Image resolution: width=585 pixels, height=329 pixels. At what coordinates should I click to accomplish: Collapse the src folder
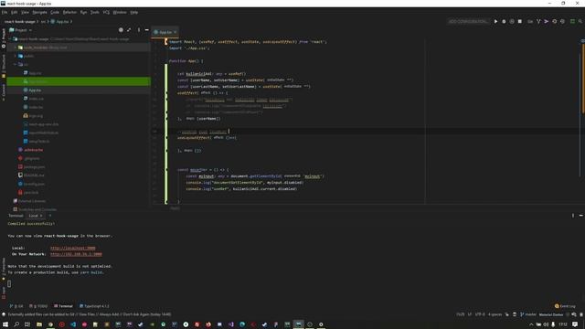pos(16,65)
